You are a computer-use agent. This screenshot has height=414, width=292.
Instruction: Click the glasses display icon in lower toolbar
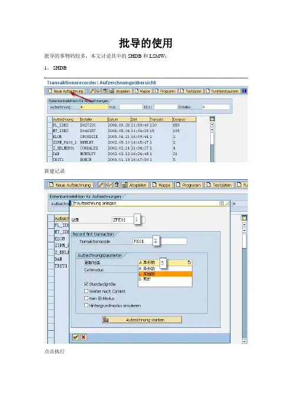pyautogui.click(x=109, y=185)
